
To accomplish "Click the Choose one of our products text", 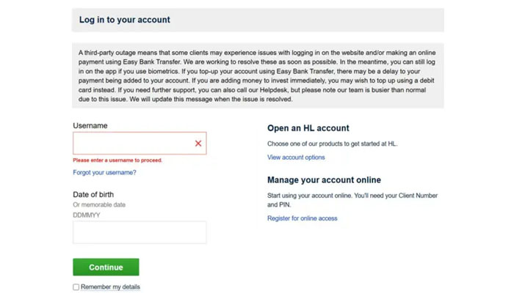I will (332, 144).
